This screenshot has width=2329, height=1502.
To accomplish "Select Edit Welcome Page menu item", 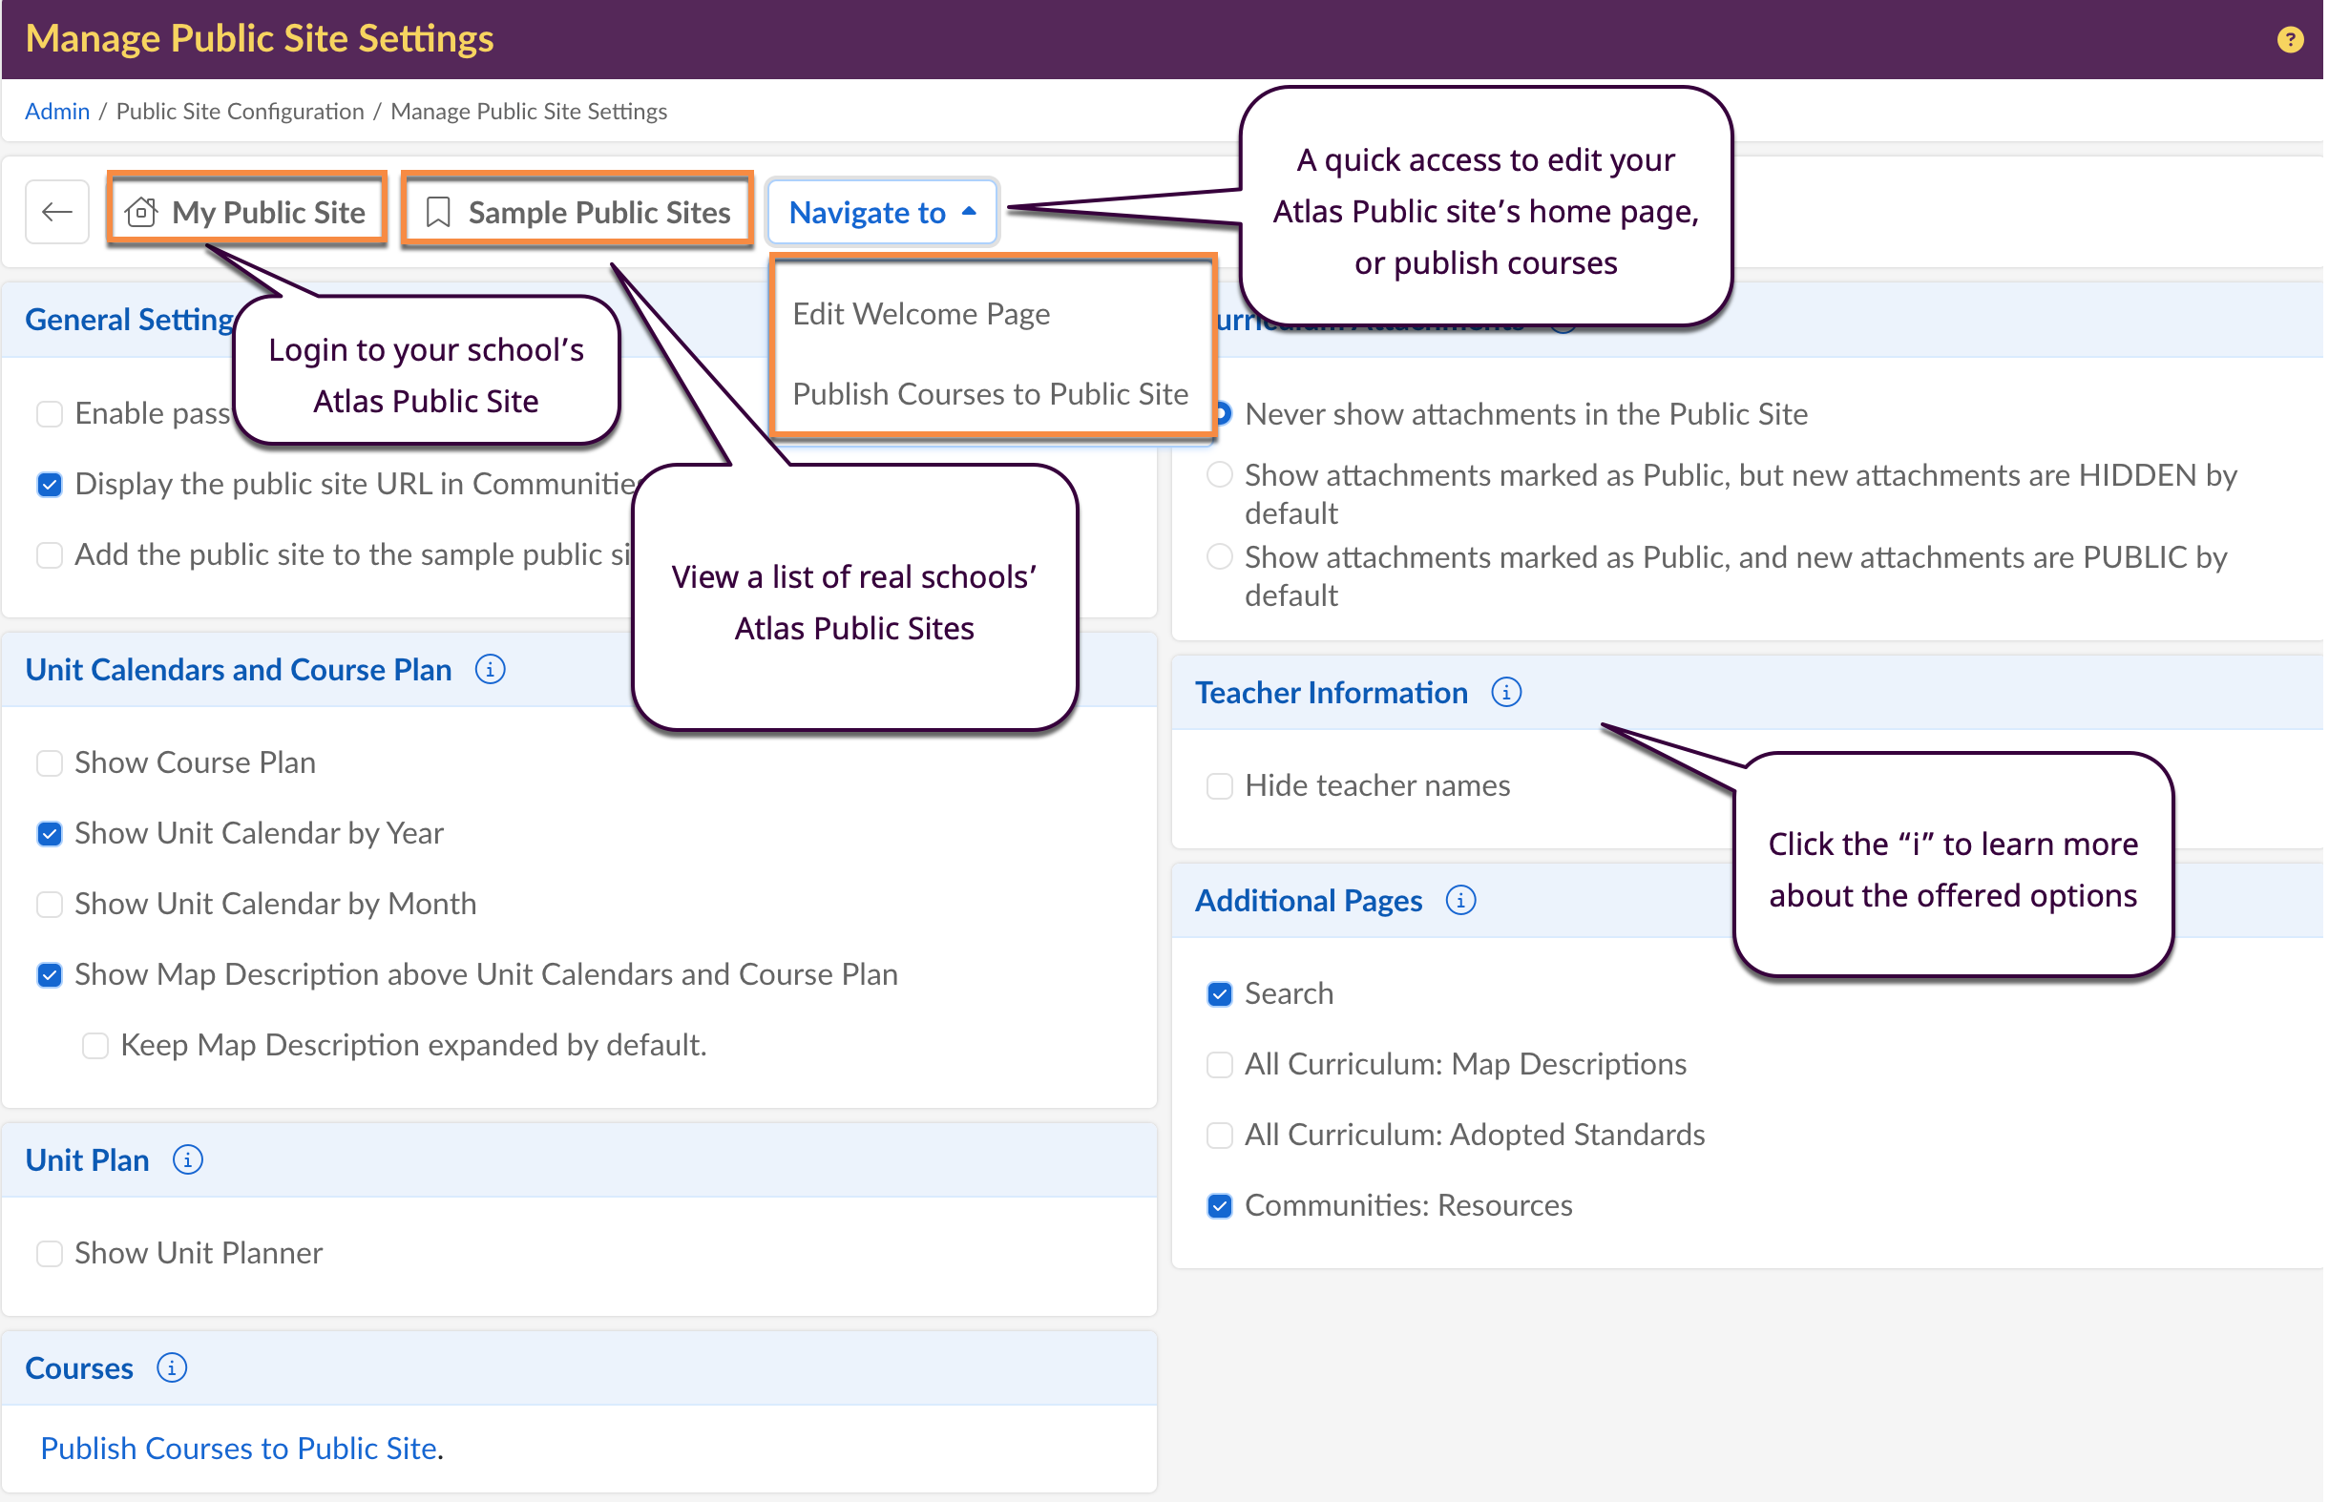I will 921,314.
